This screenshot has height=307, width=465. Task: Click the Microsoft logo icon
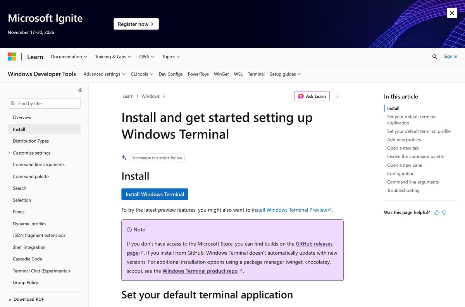pos(12,57)
